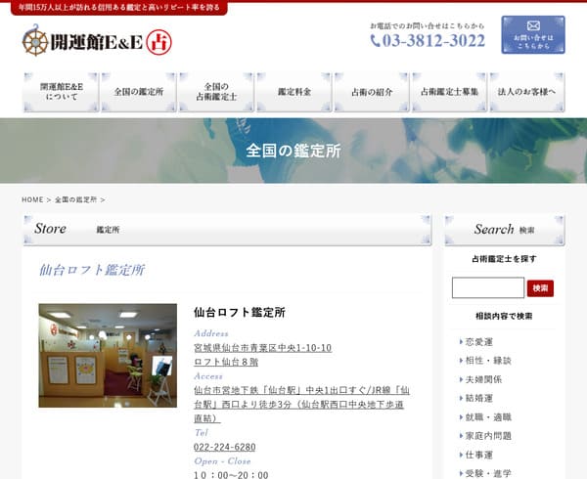This screenshot has width=587, height=479.
Task: Click the 仙台ロフト鑑定所 store photo
Action: point(108,356)
